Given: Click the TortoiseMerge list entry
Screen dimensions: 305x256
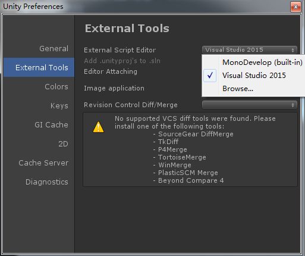Looking at the screenshot, I should [182, 157].
